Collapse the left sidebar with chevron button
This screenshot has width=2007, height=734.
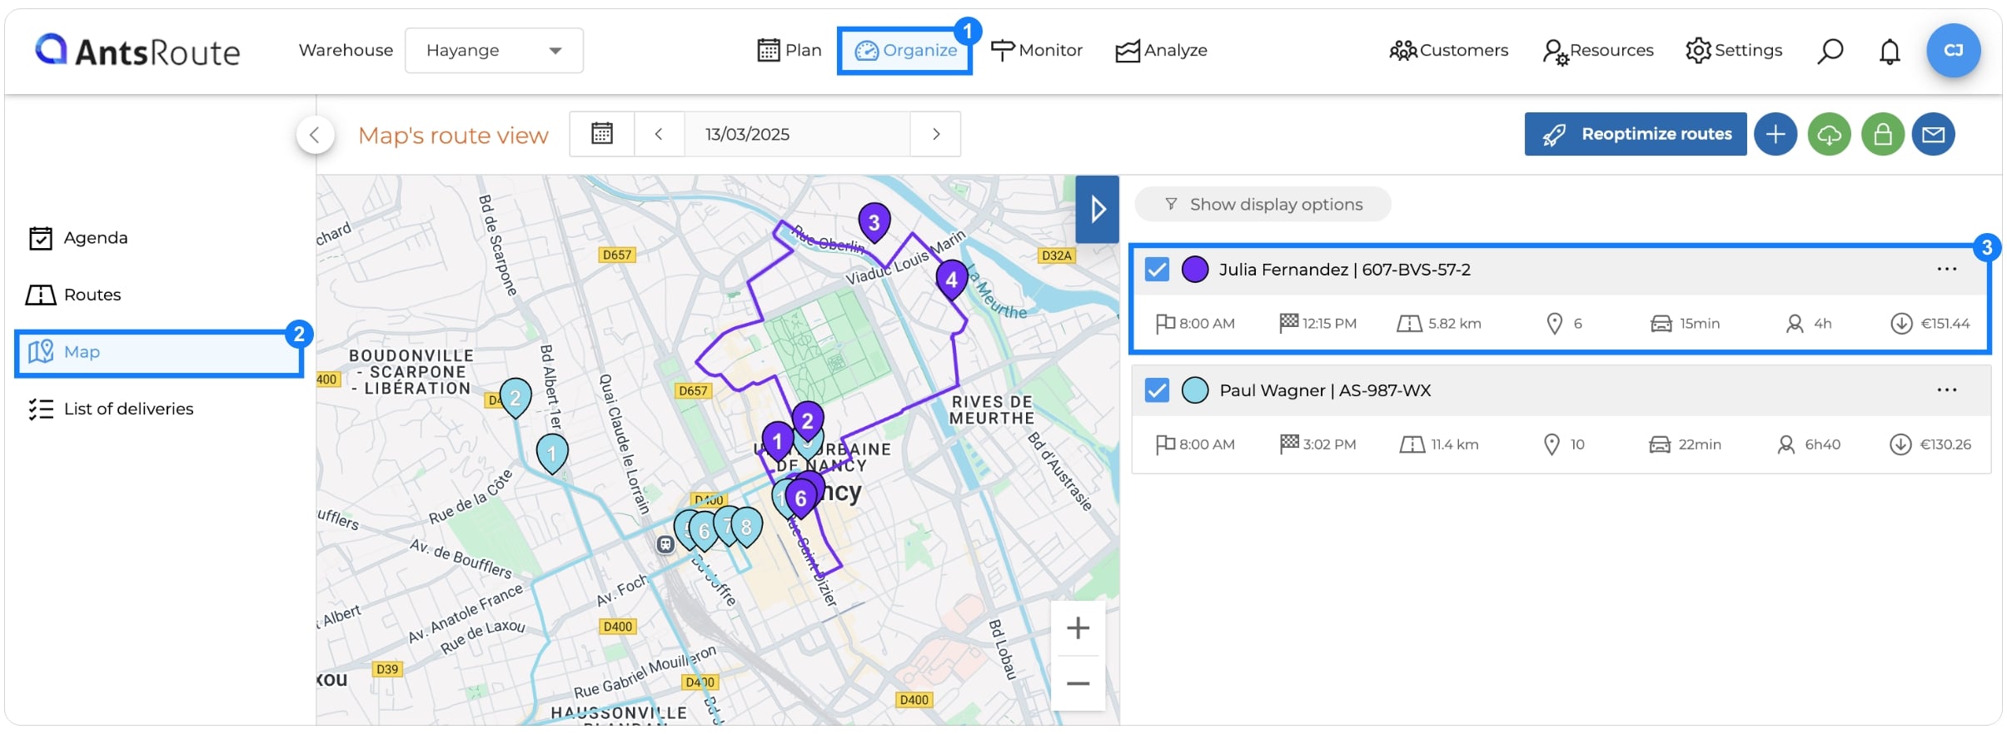(315, 135)
